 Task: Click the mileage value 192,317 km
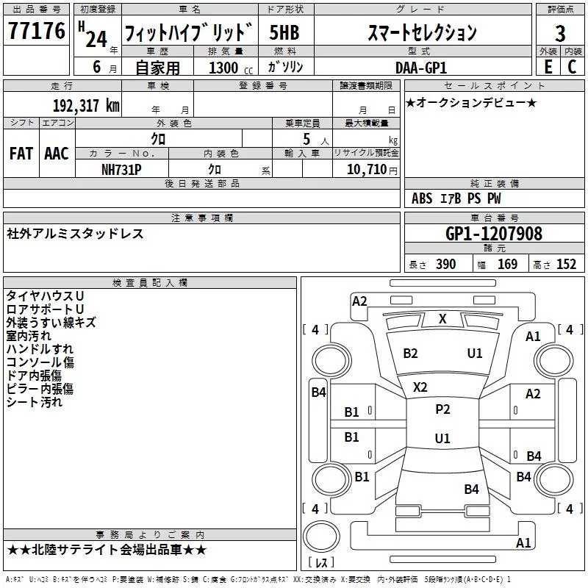(x=86, y=106)
